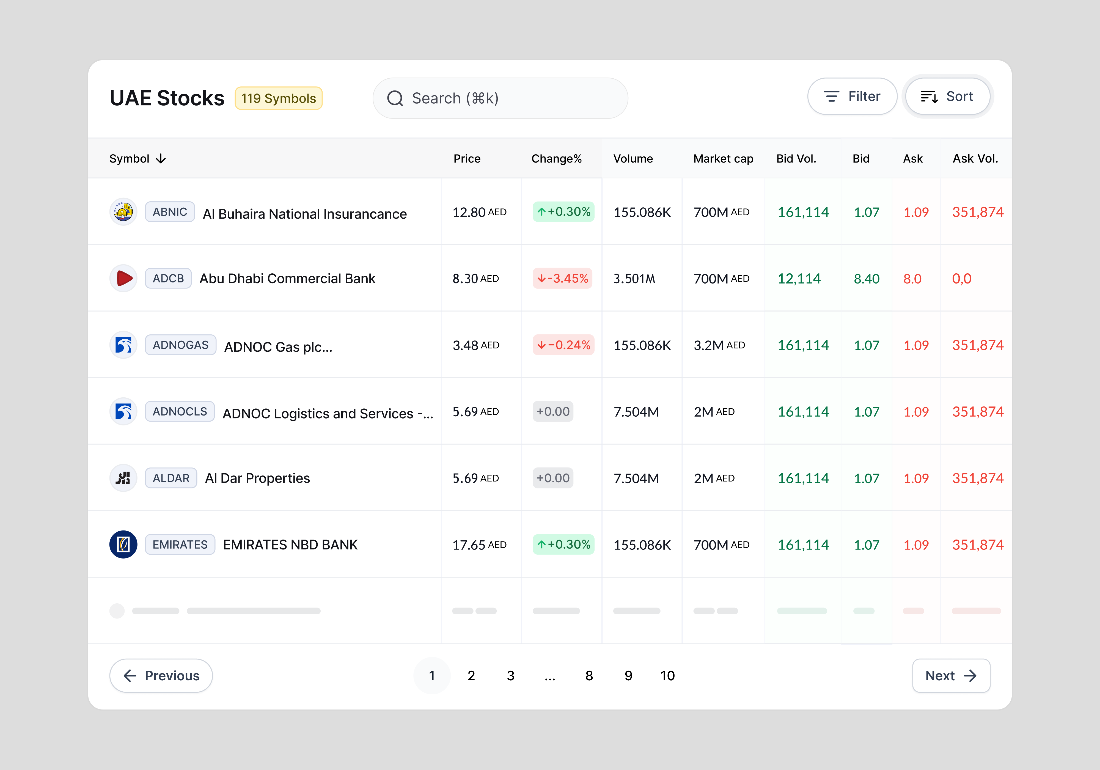Click the 119 Symbols badge
Image resolution: width=1100 pixels, height=770 pixels.
pyautogui.click(x=278, y=98)
